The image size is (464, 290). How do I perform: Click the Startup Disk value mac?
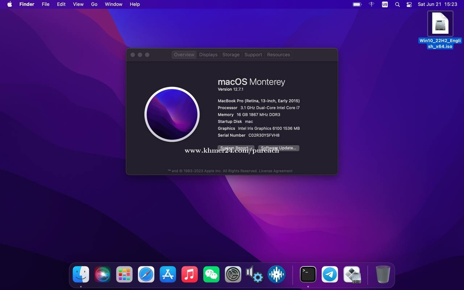249,121
